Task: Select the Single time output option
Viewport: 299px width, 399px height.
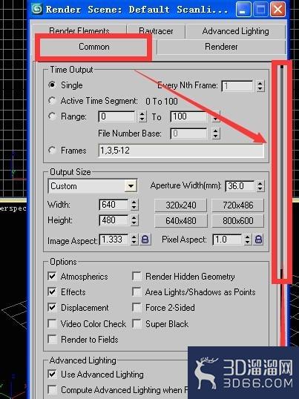Action: click(52, 85)
